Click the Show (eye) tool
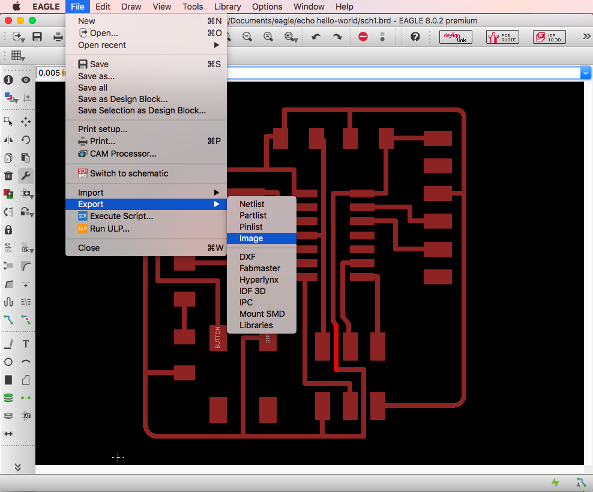This screenshot has width=593, height=492. [26, 80]
